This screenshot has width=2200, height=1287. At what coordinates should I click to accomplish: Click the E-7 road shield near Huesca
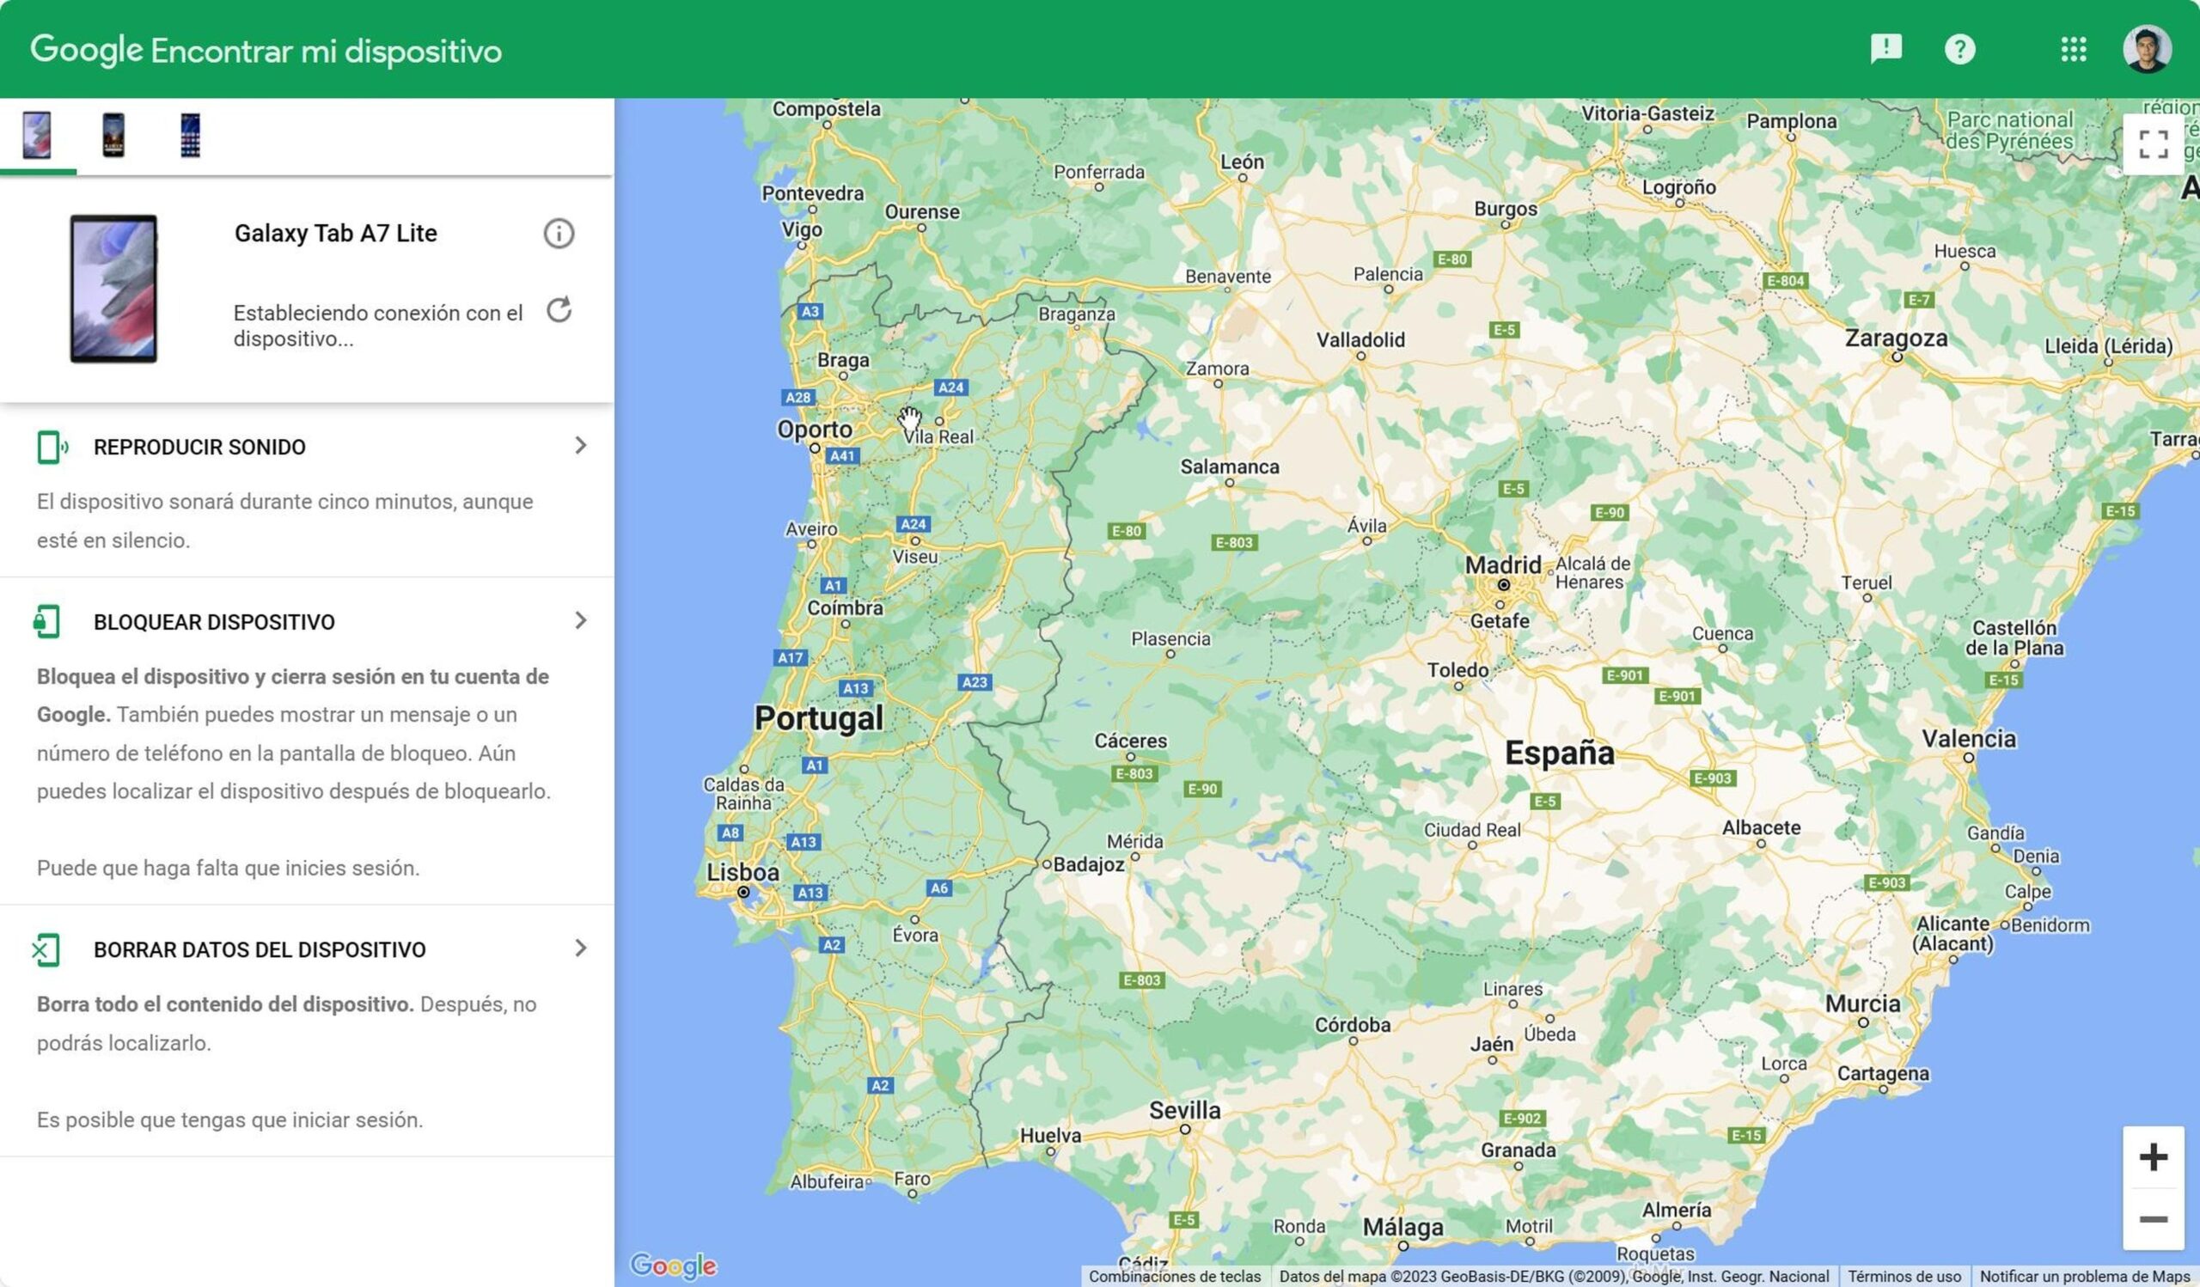click(x=1919, y=300)
